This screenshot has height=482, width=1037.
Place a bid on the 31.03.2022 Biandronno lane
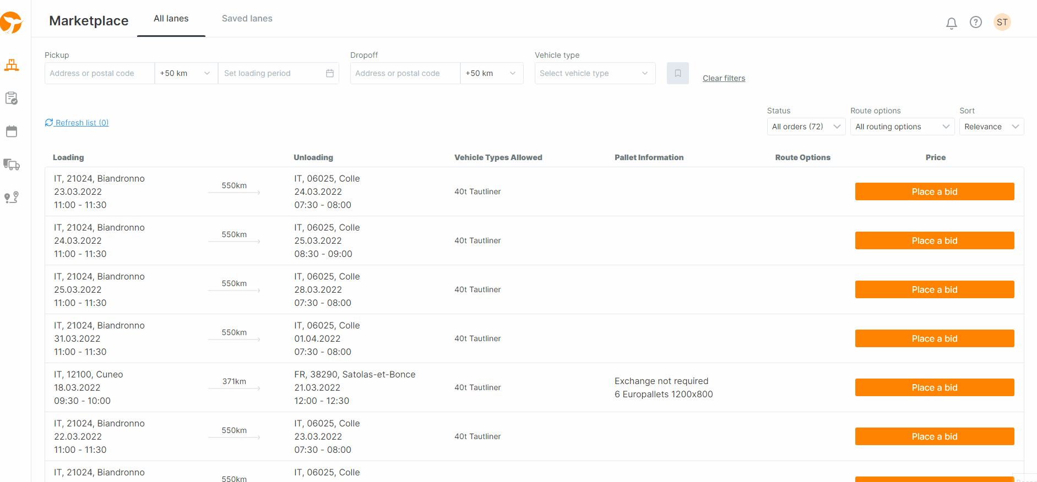pos(935,338)
